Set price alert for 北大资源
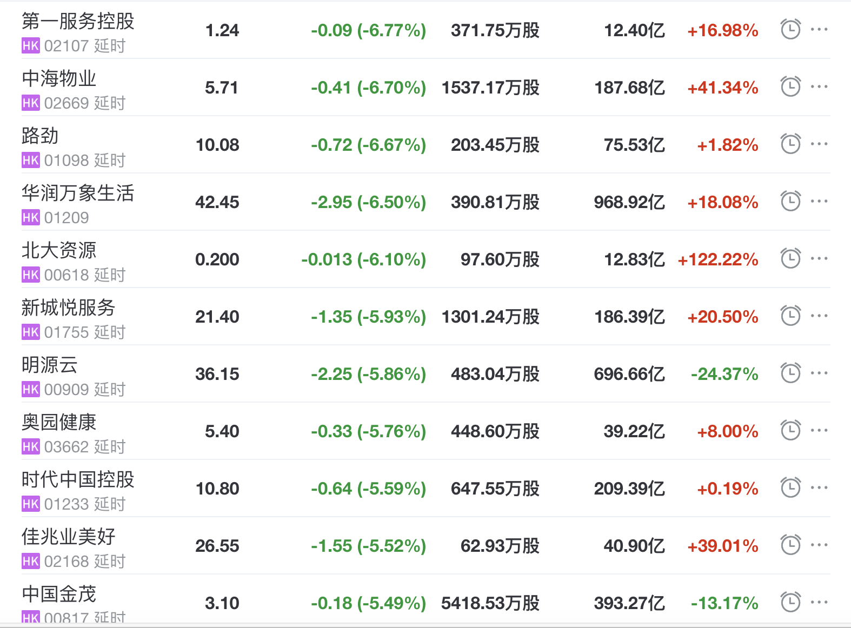Viewport: 851px width, 628px height. 790,258
